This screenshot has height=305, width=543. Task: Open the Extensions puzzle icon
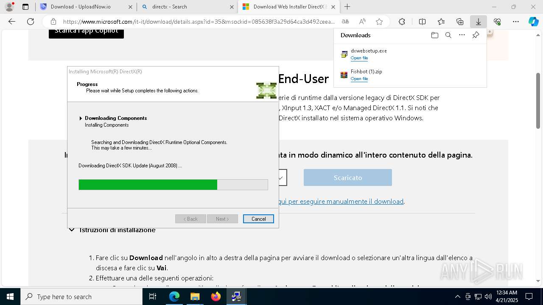[402, 22]
